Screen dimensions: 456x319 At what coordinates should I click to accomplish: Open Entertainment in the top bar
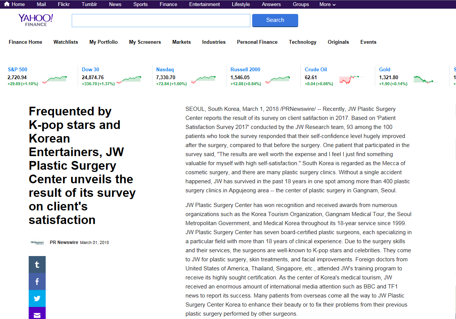tap(205, 5)
